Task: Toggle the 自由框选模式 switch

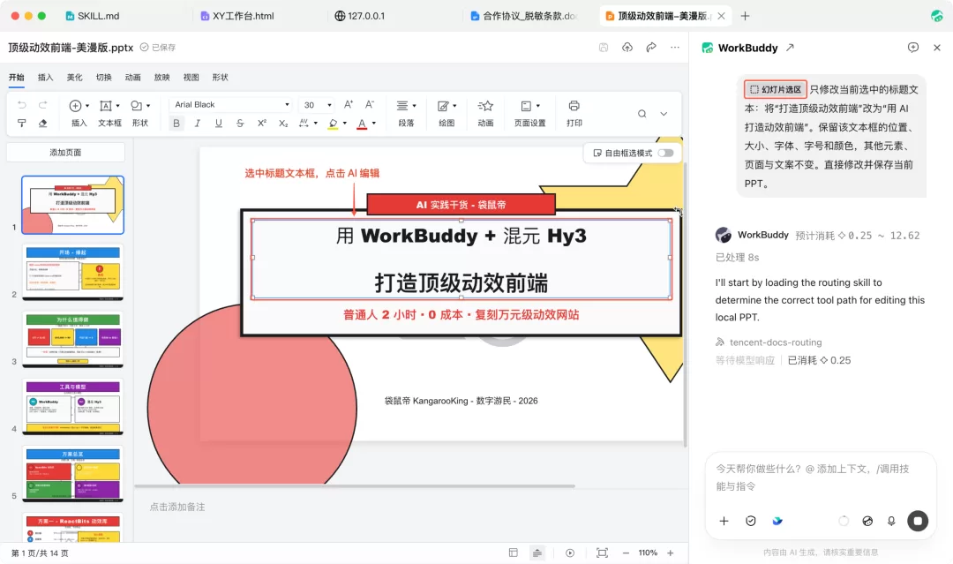Action: 665,154
